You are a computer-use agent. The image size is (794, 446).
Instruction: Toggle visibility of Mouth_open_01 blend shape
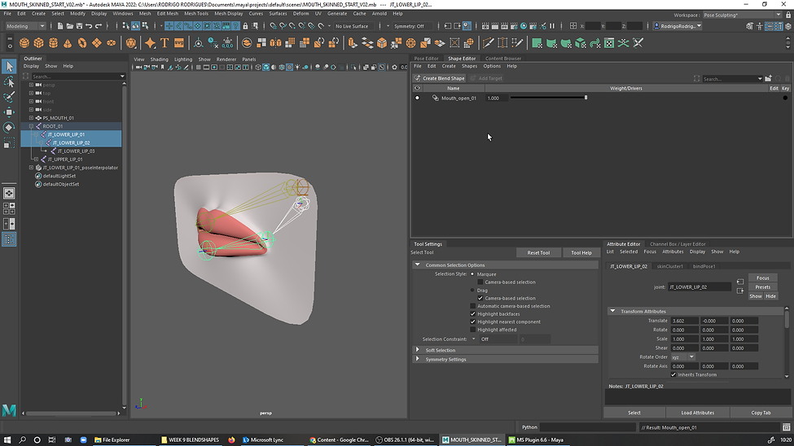click(417, 98)
